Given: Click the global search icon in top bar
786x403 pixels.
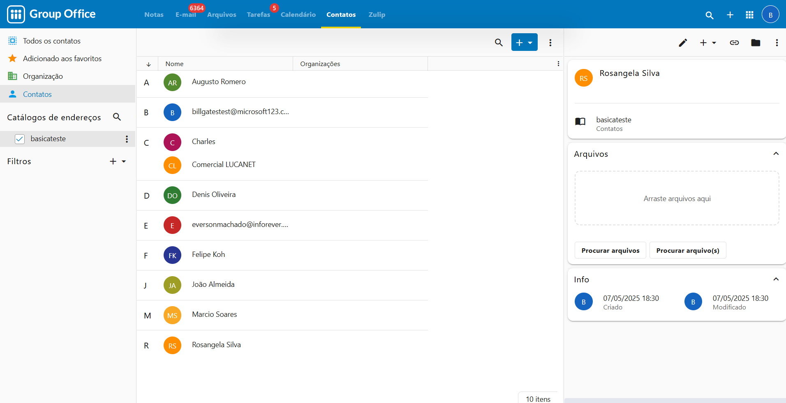Looking at the screenshot, I should coord(709,15).
